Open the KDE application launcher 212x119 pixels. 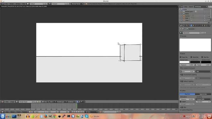(3, 116)
